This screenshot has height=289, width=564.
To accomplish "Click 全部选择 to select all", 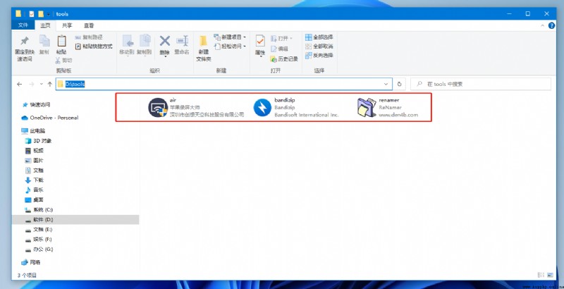I will point(319,37).
